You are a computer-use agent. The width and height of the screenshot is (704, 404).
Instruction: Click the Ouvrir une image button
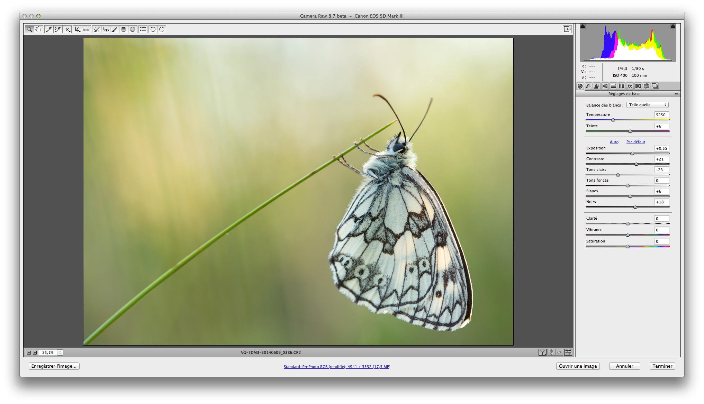pos(578,366)
